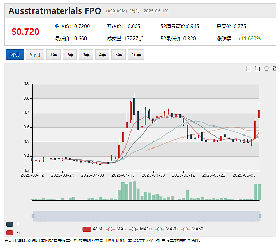Click the 2025-06-03 x-axis label
280x250 pixels.
click(244, 175)
